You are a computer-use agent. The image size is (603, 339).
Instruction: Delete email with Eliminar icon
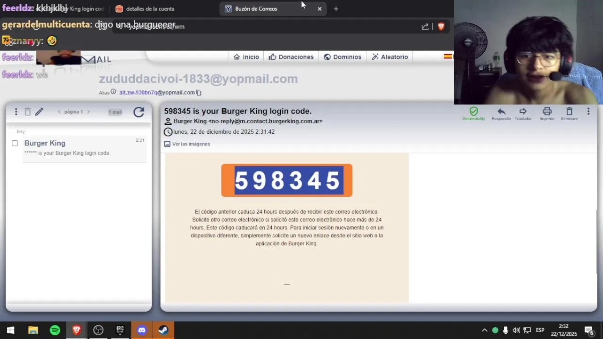pyautogui.click(x=569, y=113)
